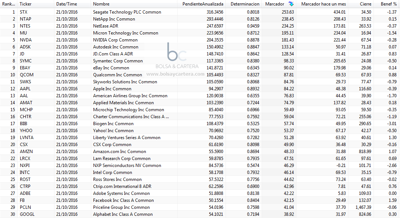Click Facebook Inc Class A Common
Viewport: 400px width, 218px height.
tap(124, 200)
